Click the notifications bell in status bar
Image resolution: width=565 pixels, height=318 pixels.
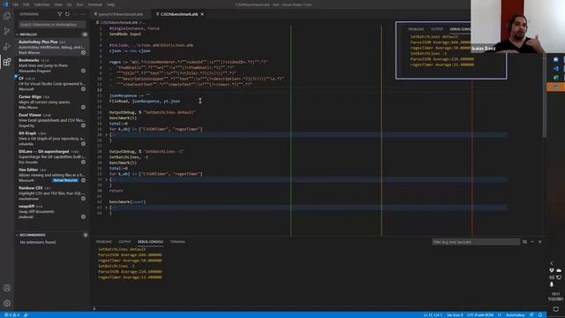pyautogui.click(x=540, y=314)
